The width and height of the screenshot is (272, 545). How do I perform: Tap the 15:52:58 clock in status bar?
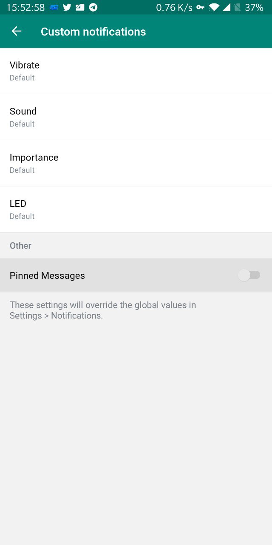[x=25, y=7]
